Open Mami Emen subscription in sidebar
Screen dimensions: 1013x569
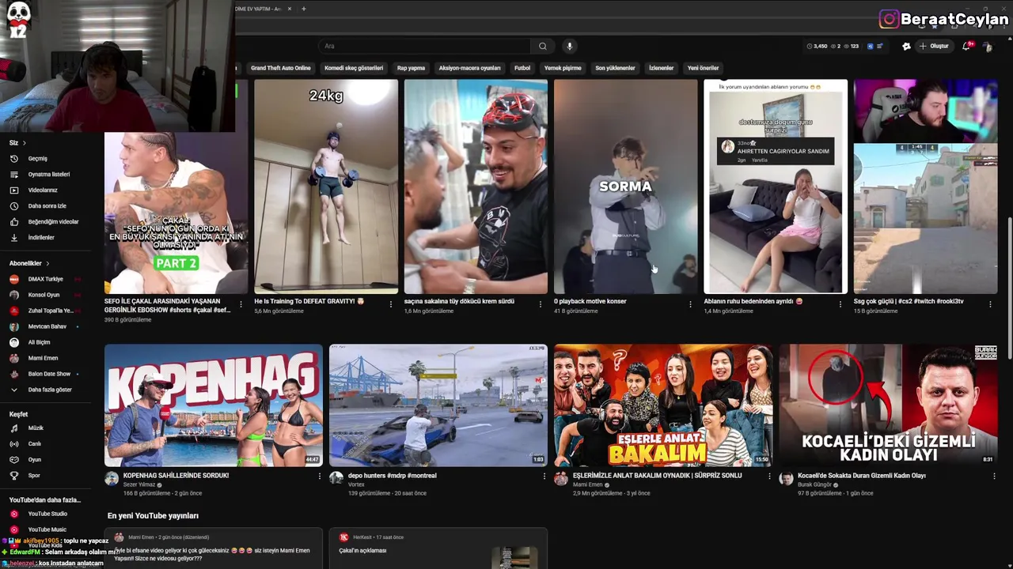[x=43, y=358]
